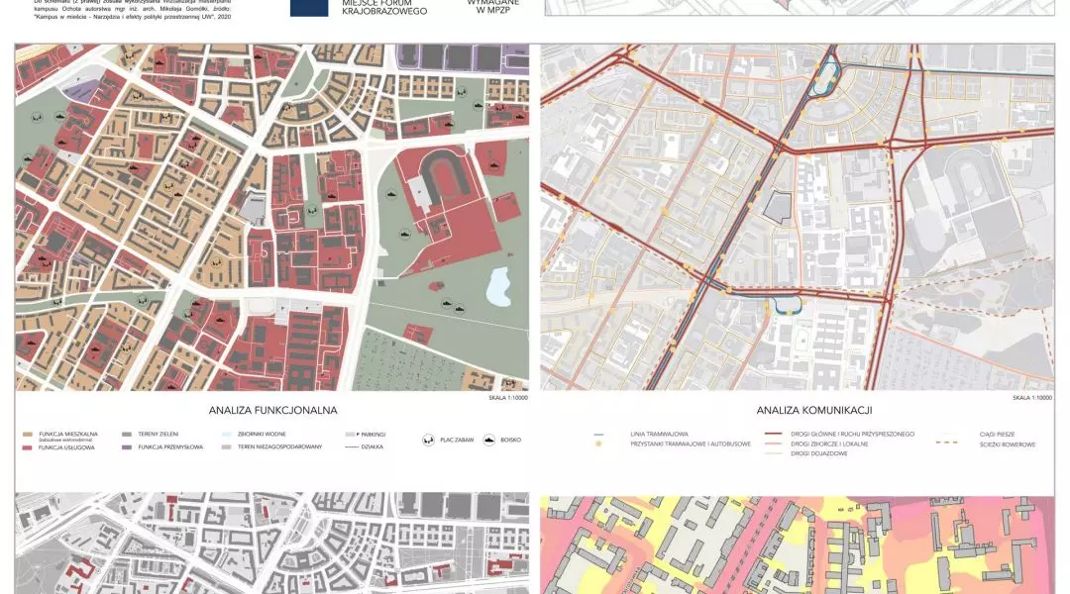Click the "PRZYSTANKI TRAMWAJOWE I AUTOBUSOWE" label
The height and width of the screenshot is (594, 1070).
point(691,444)
